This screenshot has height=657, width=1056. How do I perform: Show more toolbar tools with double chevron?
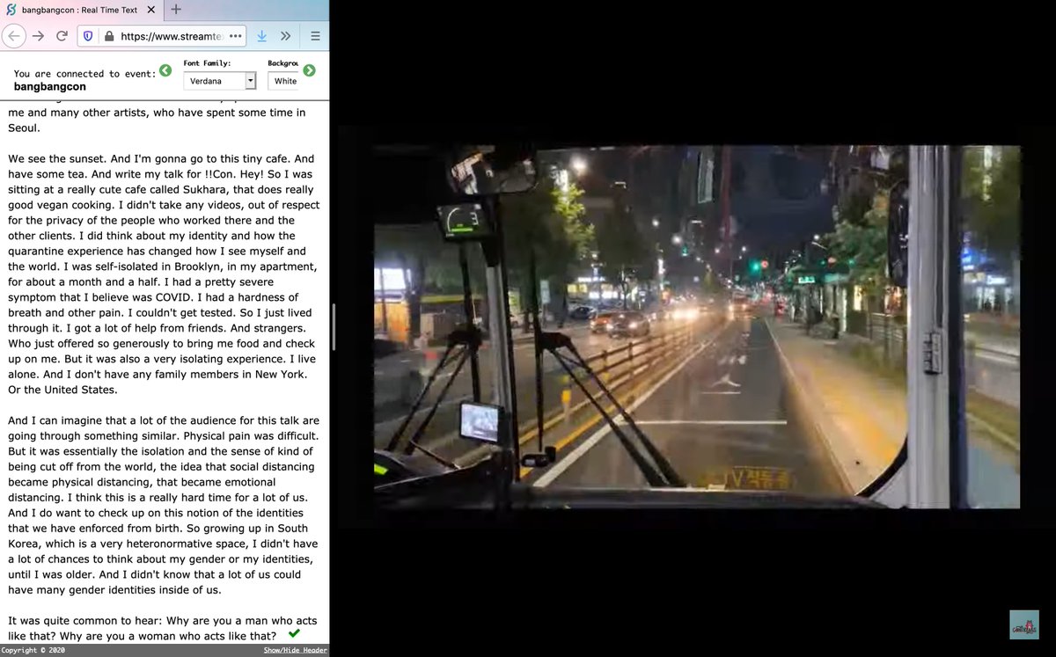(x=286, y=36)
